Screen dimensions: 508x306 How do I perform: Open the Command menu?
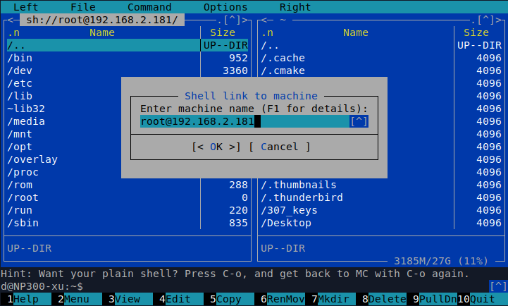pos(149,7)
